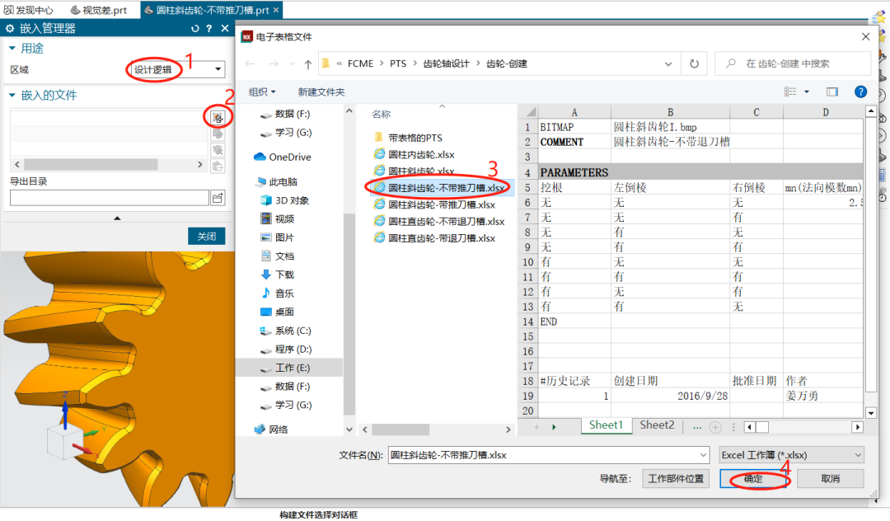Click the up-one-level arrow in file dialog
The width and height of the screenshot is (890, 521).
click(307, 63)
